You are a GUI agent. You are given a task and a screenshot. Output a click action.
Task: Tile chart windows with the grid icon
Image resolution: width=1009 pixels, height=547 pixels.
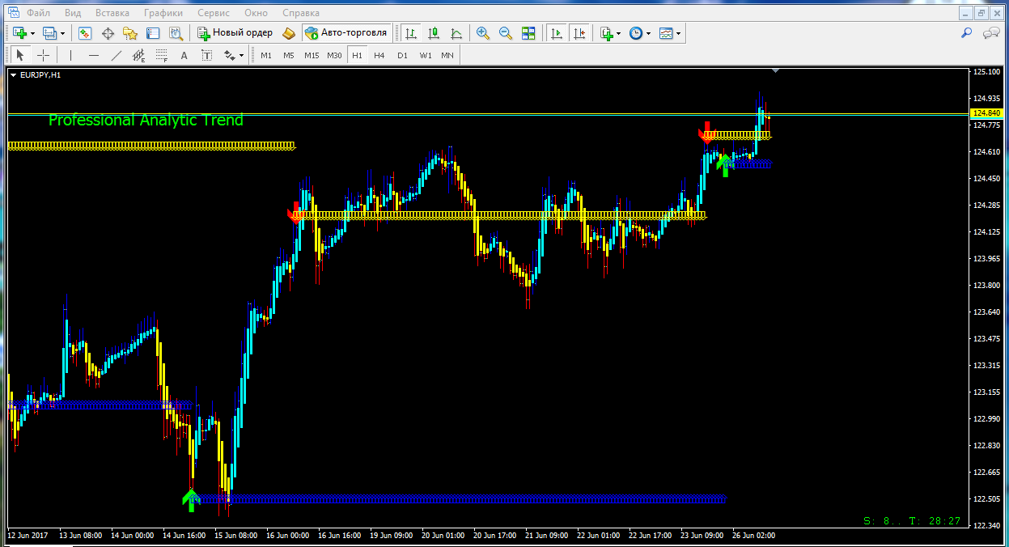click(528, 33)
